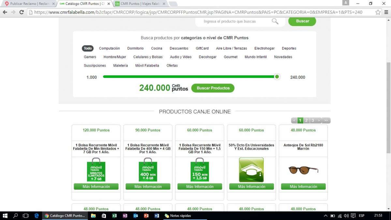Go to results page 3

click(312, 121)
